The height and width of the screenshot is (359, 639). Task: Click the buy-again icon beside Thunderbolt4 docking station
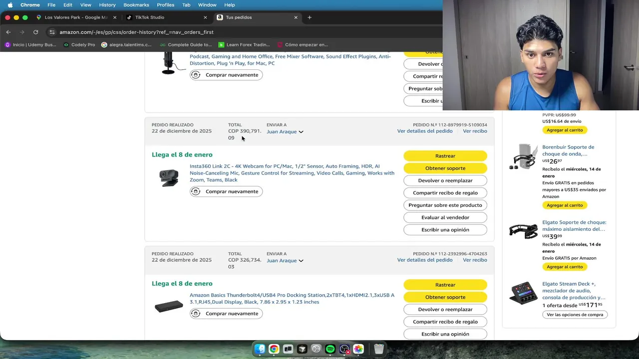pos(196,314)
